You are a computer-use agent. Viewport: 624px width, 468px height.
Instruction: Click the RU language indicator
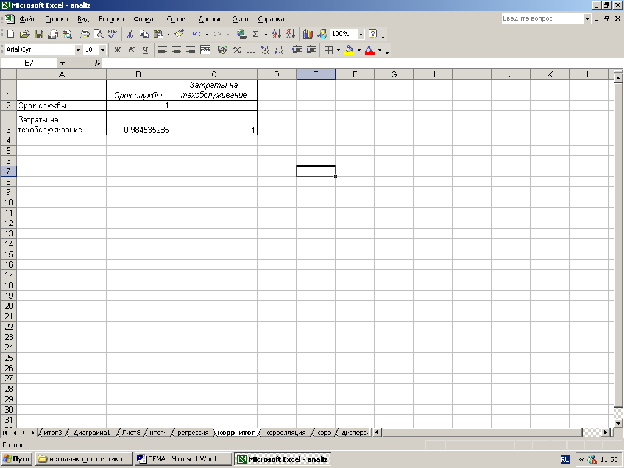(x=565, y=459)
